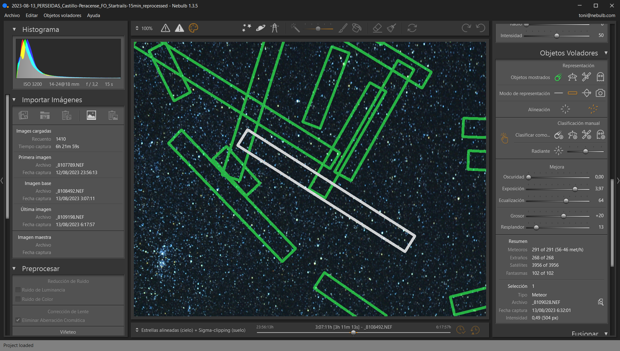
Task: Select bow-and-arrow representation mode
Action: coord(587,93)
